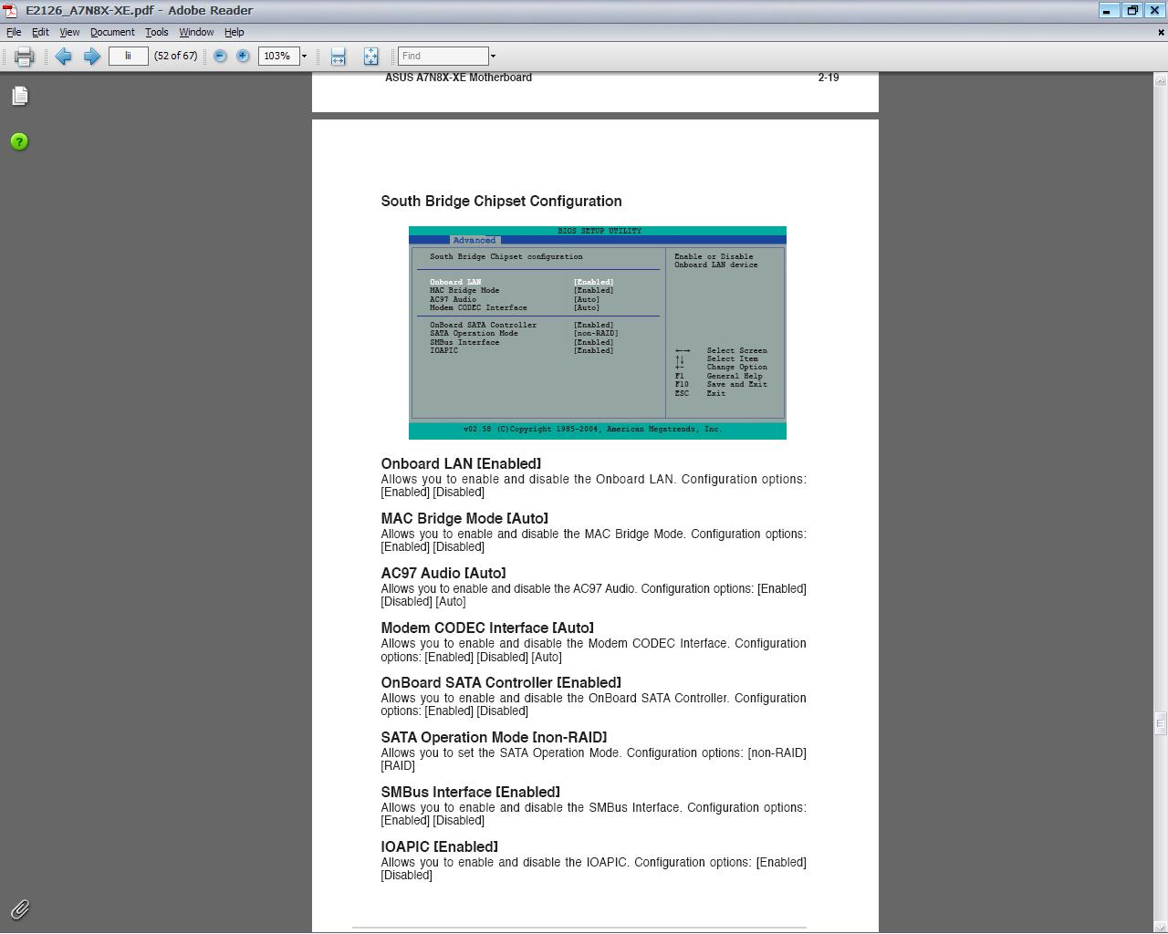Enable scrolling one page at a time
Screen dimensions: 1168x934
(x=338, y=57)
